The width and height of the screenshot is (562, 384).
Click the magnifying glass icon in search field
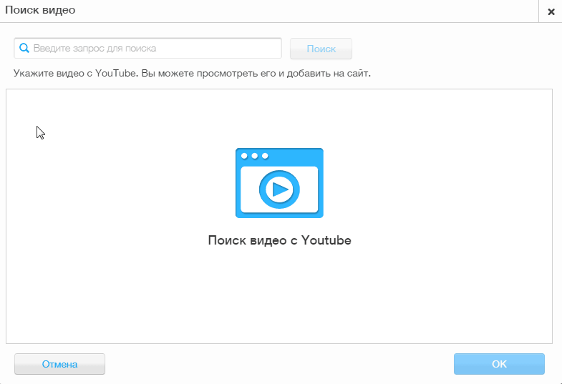(x=24, y=49)
